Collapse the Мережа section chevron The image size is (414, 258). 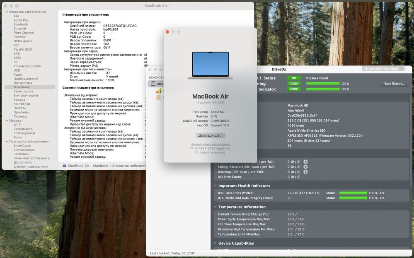[x=7, y=121]
